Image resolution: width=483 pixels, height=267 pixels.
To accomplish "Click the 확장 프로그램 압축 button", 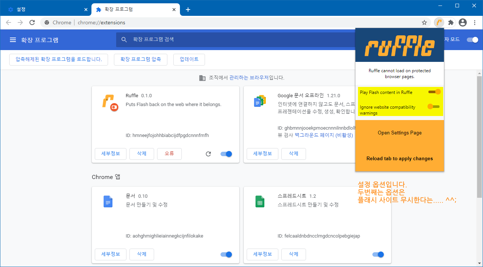I will click(x=140, y=59).
